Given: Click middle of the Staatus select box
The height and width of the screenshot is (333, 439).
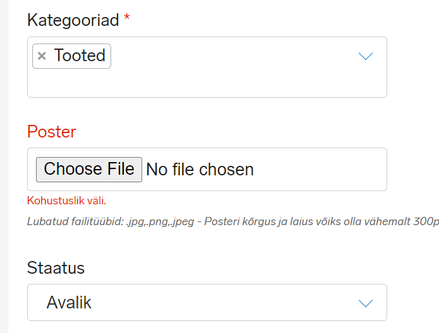Looking at the screenshot, I should coord(207,303).
